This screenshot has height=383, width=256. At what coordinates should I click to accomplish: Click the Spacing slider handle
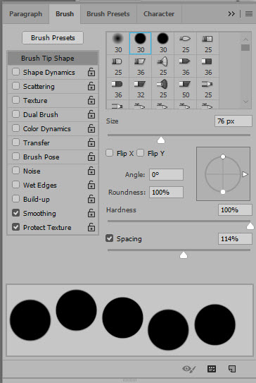coord(184,255)
